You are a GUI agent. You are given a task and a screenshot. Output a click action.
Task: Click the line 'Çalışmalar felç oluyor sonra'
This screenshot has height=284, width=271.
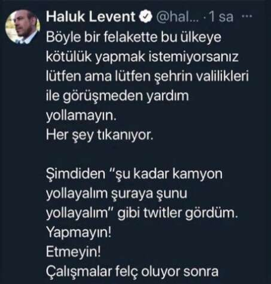pyautogui.click(x=132, y=271)
